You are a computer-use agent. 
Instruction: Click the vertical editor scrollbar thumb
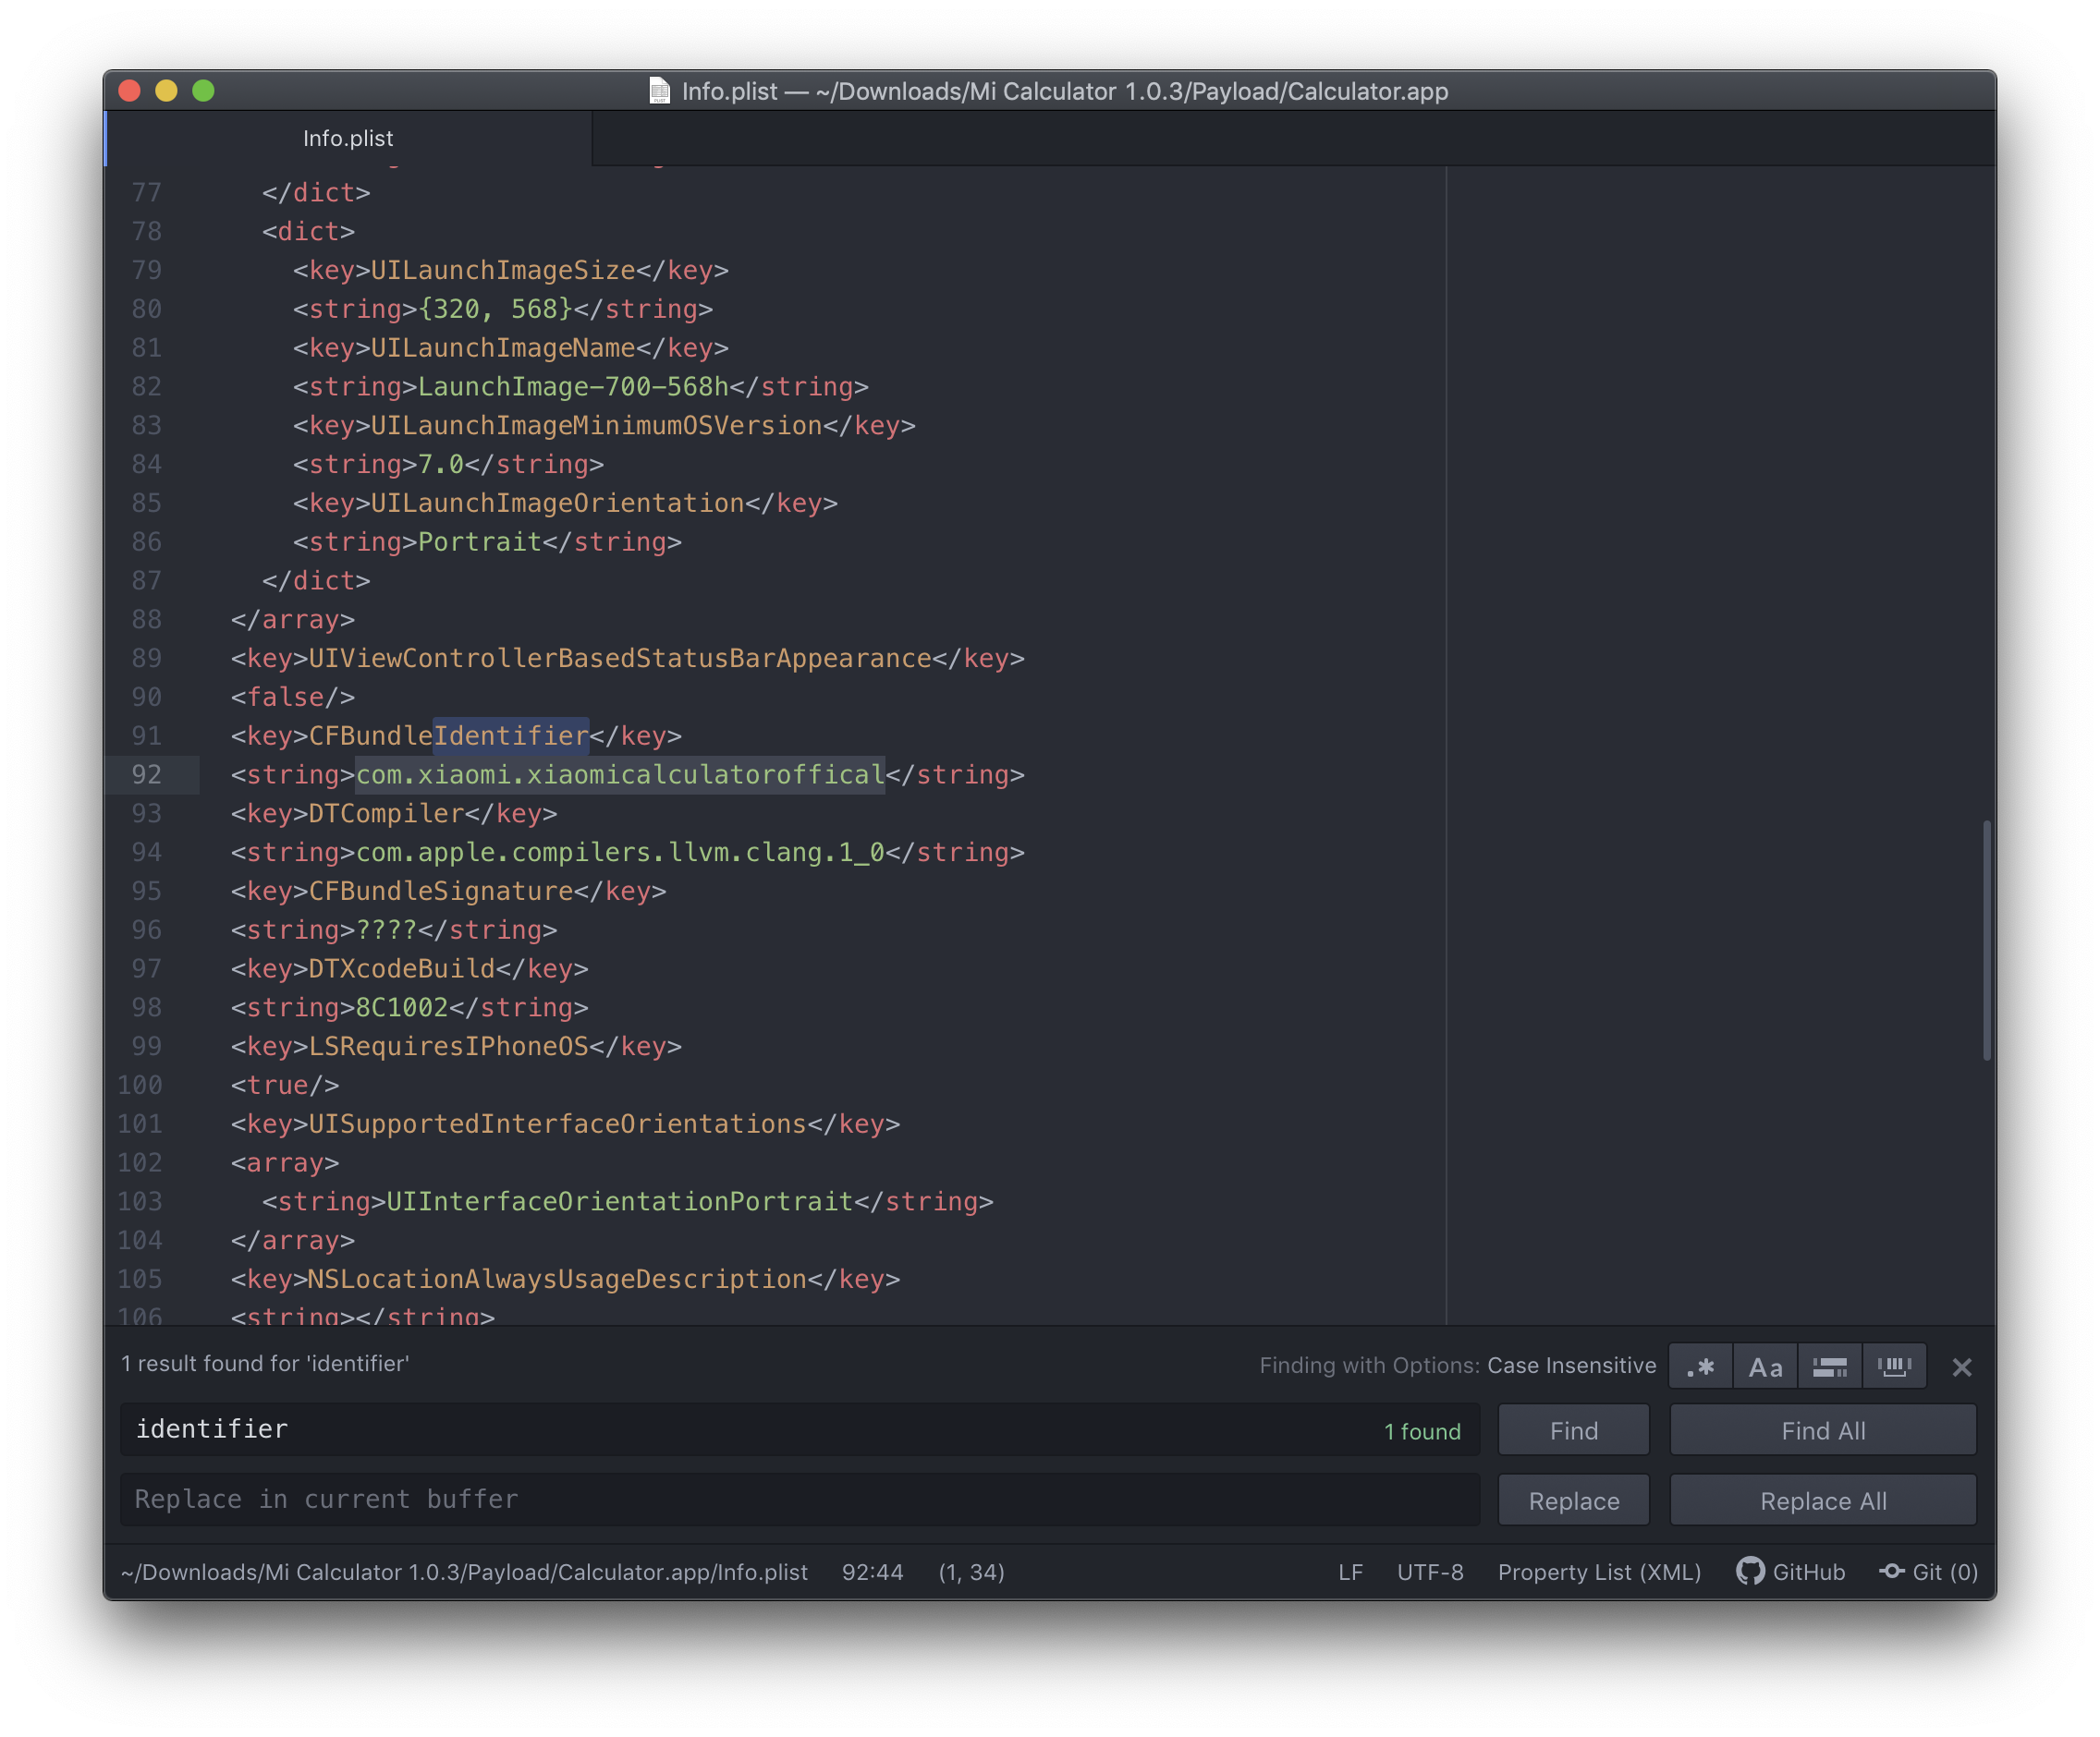pyautogui.click(x=1986, y=940)
